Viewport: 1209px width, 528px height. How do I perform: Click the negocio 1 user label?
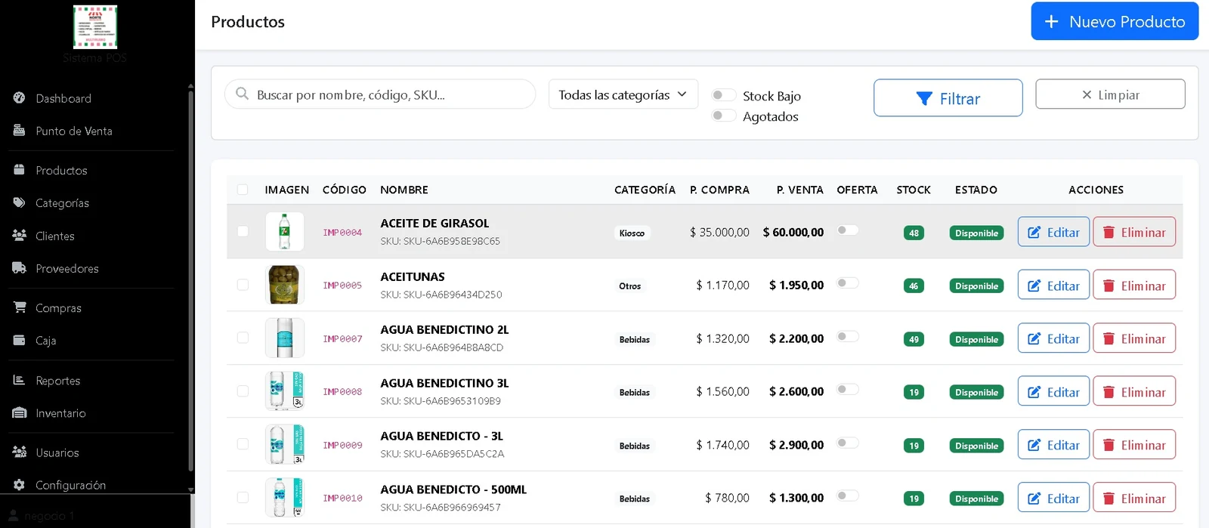click(x=49, y=516)
